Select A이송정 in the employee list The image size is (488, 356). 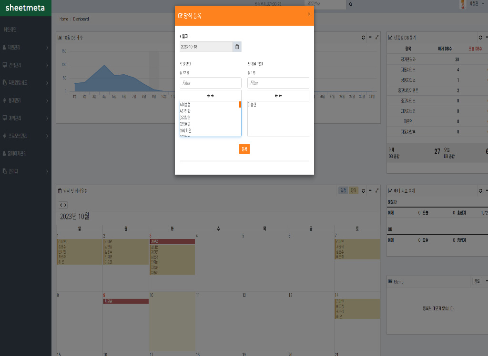coord(185,104)
